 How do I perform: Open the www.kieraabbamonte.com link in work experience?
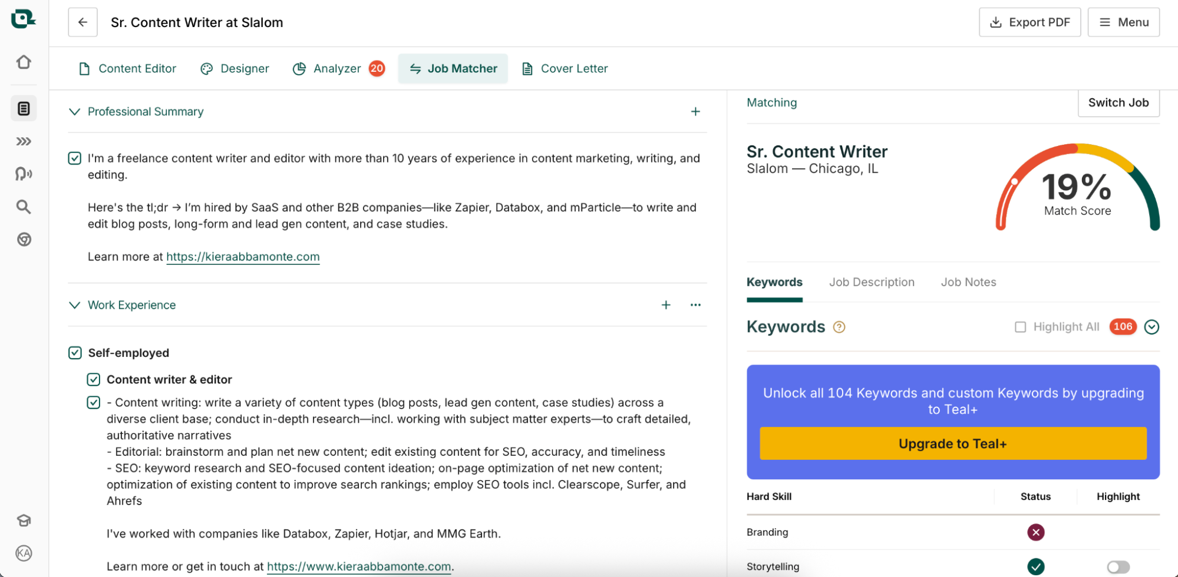tap(359, 566)
